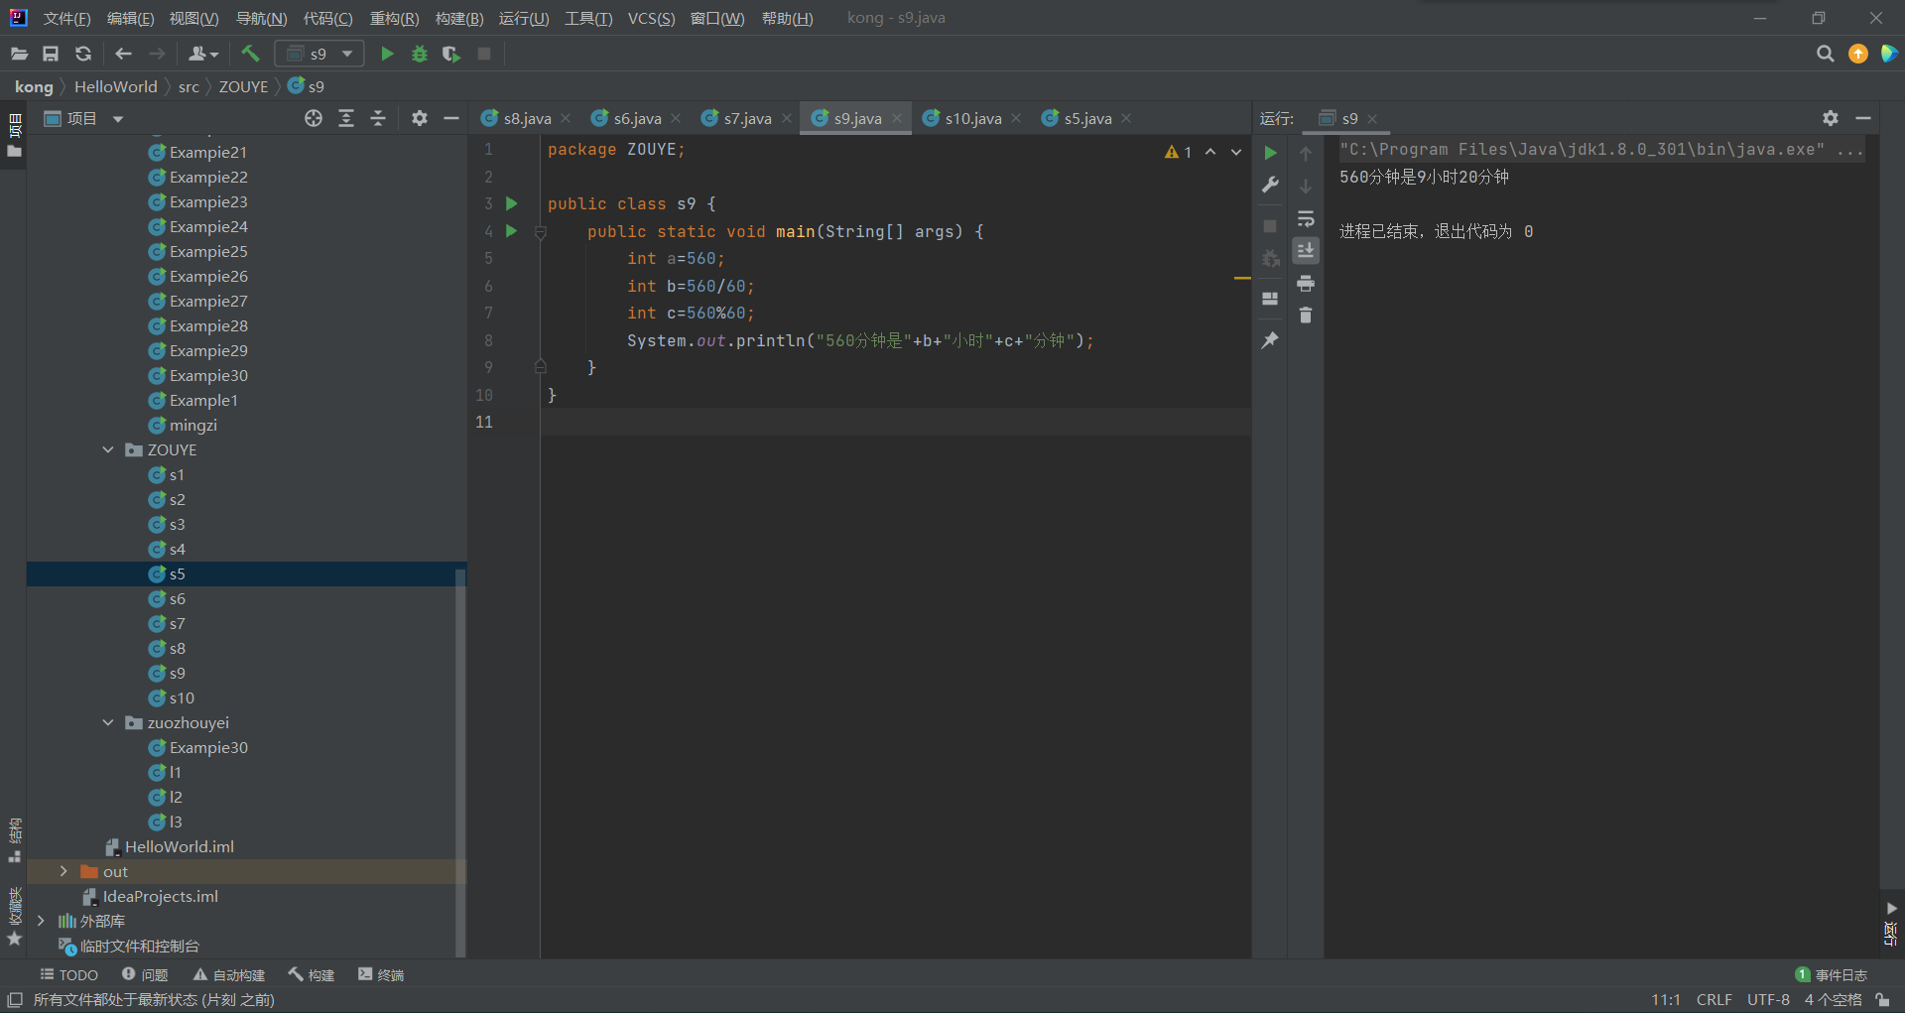Click the Build project hammer icon
This screenshot has height=1013, width=1905.
250,54
